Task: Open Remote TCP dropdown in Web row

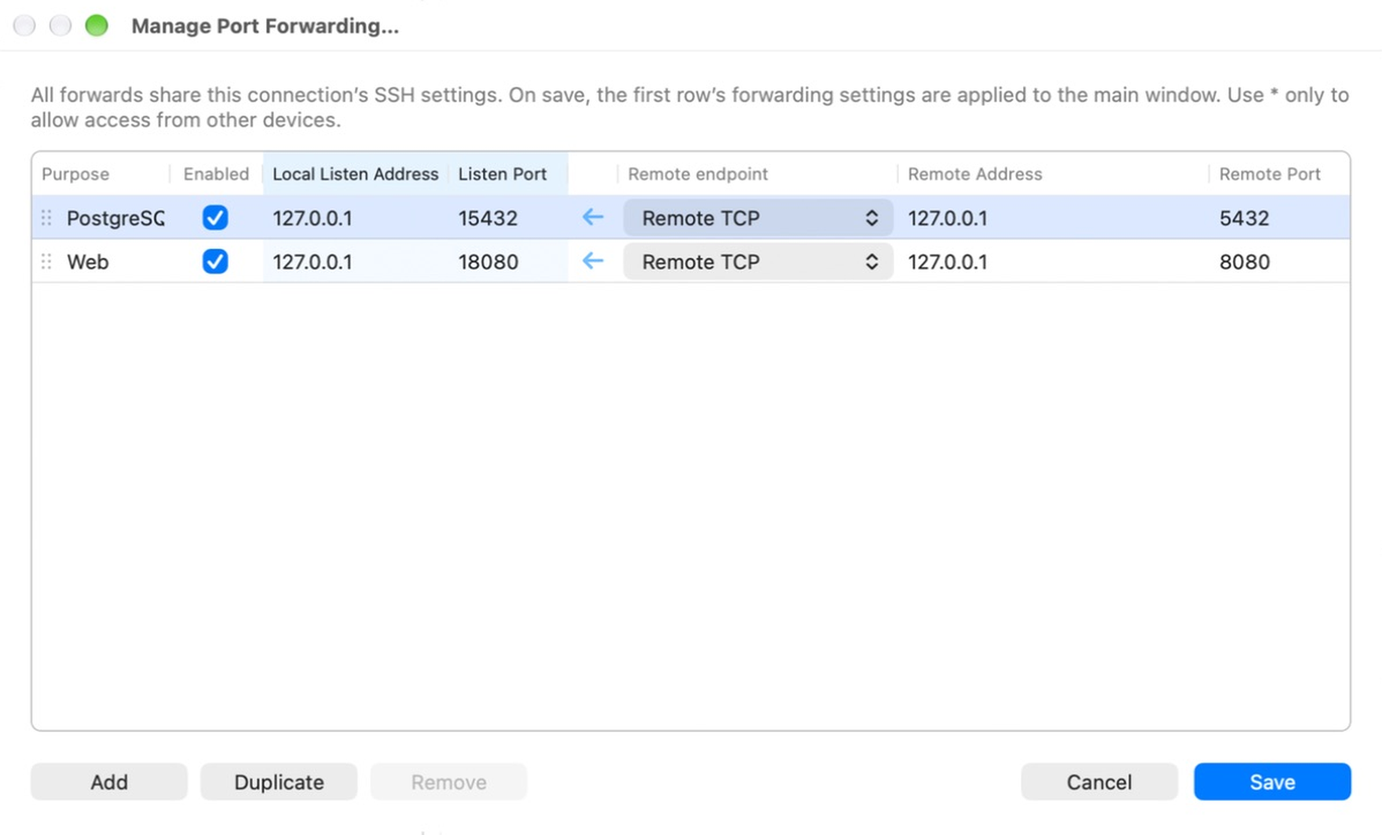Action: pyautogui.click(x=758, y=261)
